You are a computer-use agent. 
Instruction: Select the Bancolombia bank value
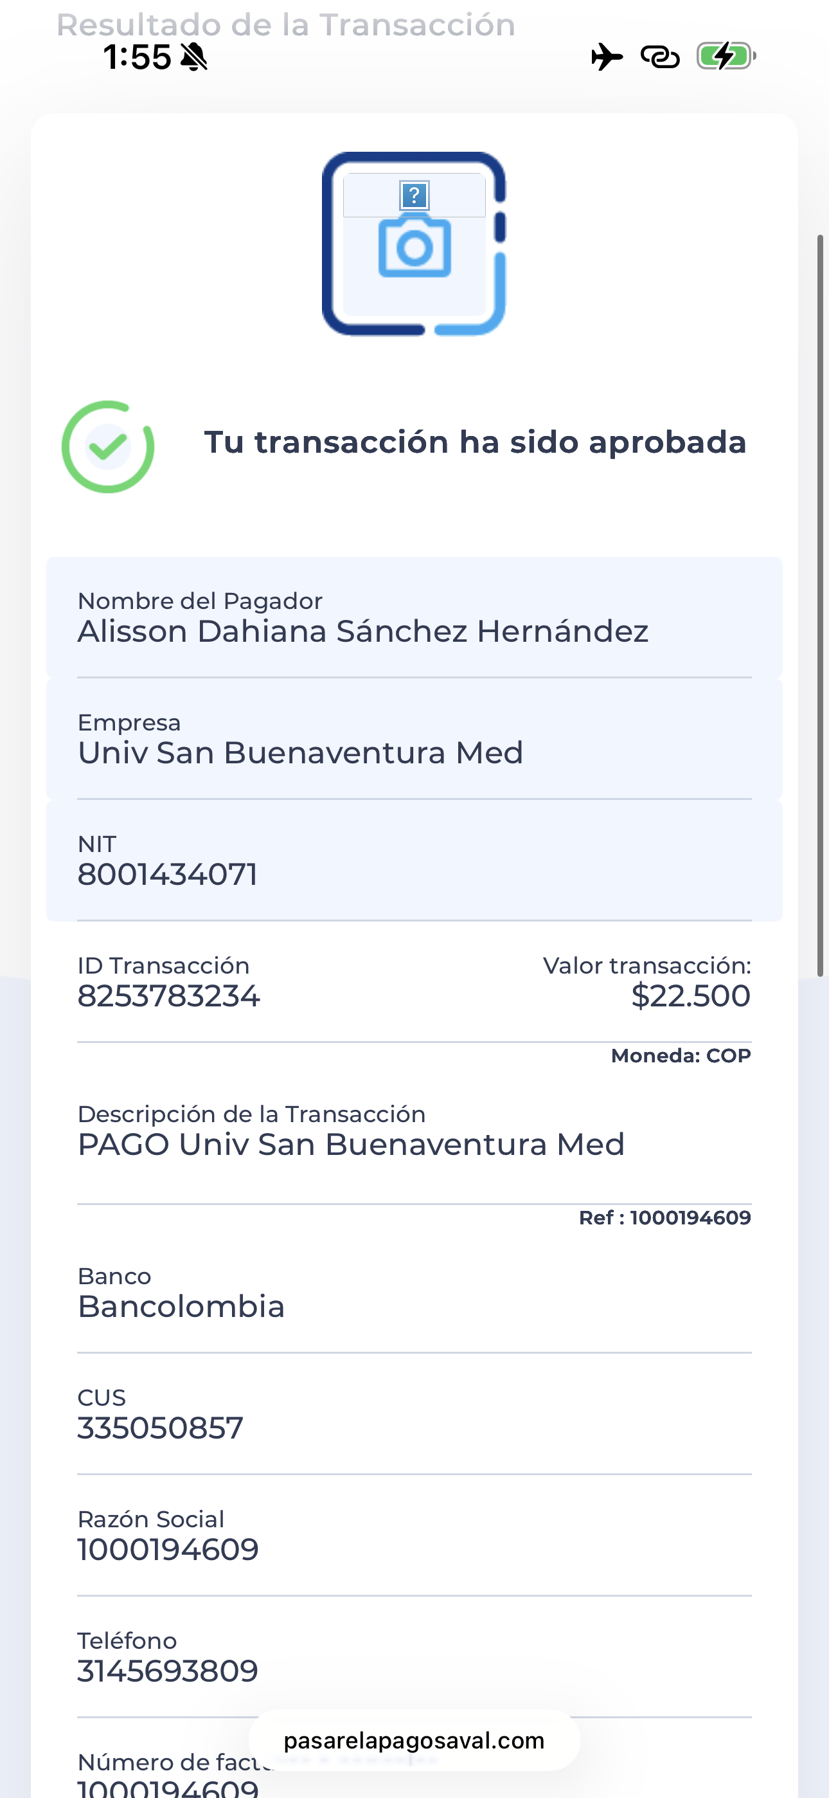point(181,1306)
